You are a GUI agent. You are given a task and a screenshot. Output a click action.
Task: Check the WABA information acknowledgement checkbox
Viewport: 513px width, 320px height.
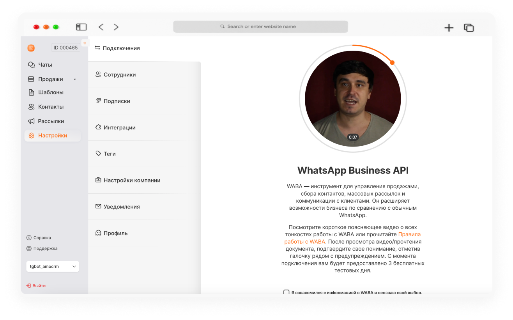pos(287,292)
